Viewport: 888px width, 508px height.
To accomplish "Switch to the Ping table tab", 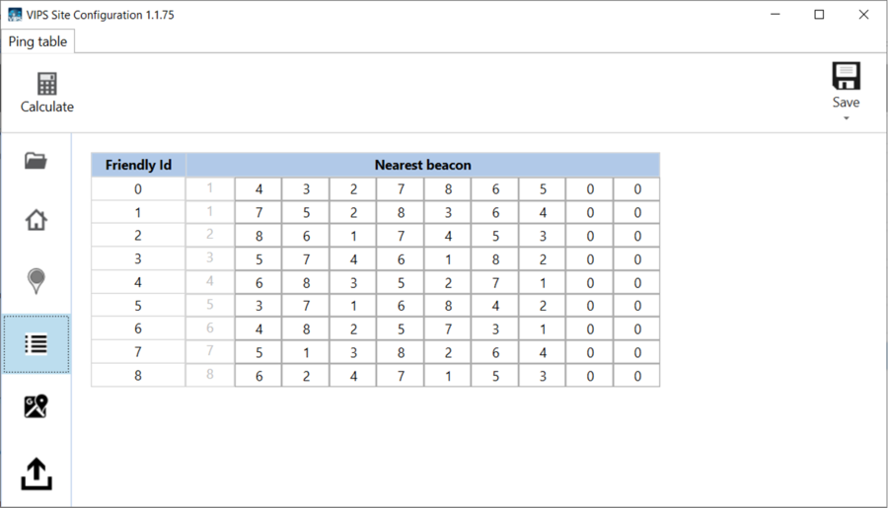I will coord(37,41).
